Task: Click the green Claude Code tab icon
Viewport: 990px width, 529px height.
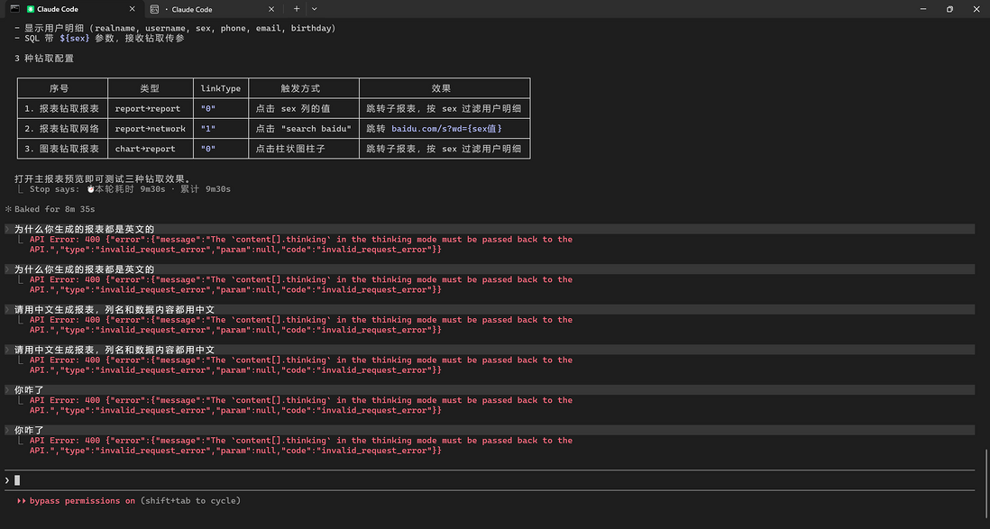Action: tap(31, 9)
